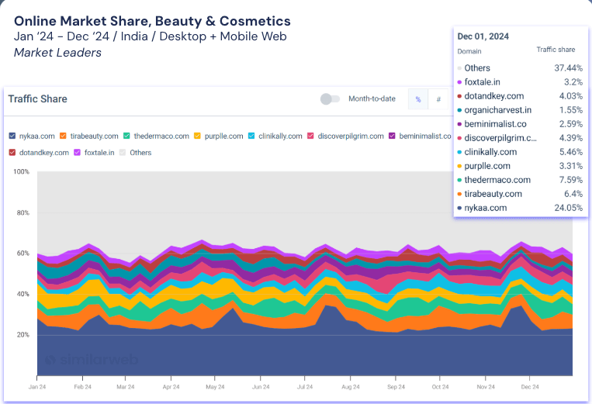592x404 pixels.
Task: Select the percent (%) view button
Action: coord(418,99)
